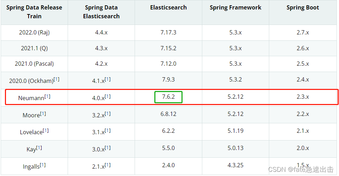Click the 5.2.12 cell in Neumann row
This screenshot has width=339, height=176.
[235, 97]
